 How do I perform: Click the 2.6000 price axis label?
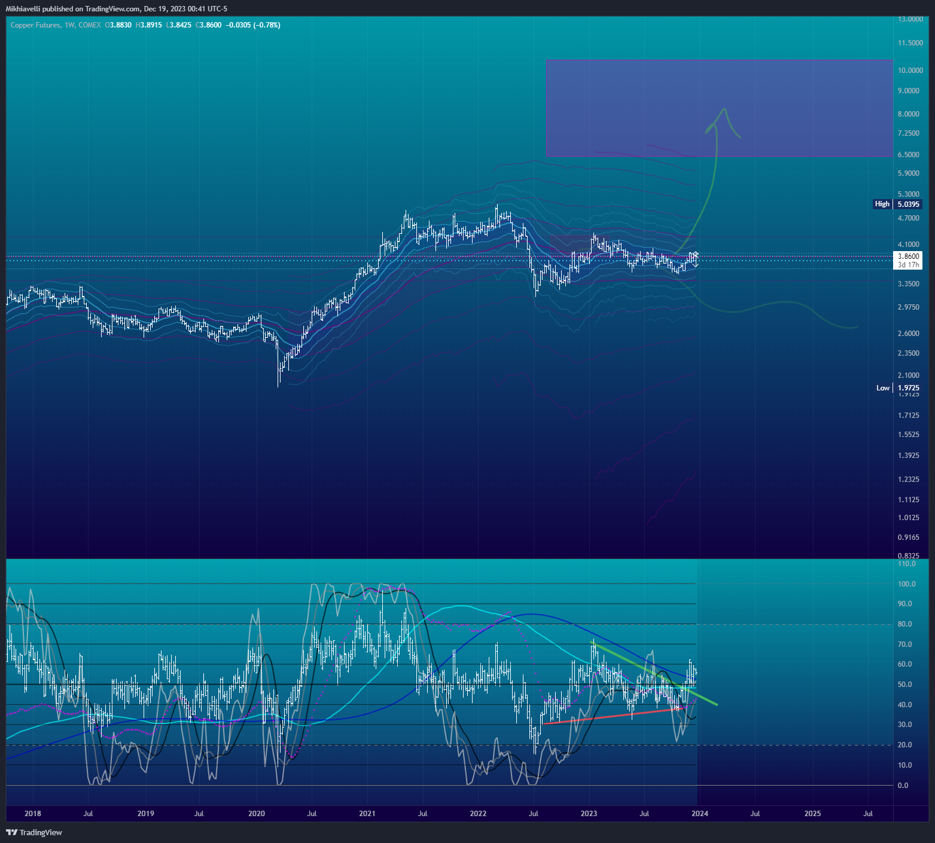point(909,334)
